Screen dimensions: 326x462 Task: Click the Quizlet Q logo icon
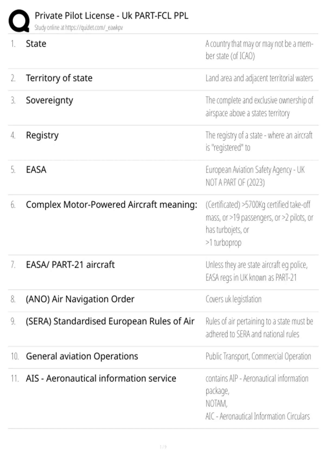(19, 21)
